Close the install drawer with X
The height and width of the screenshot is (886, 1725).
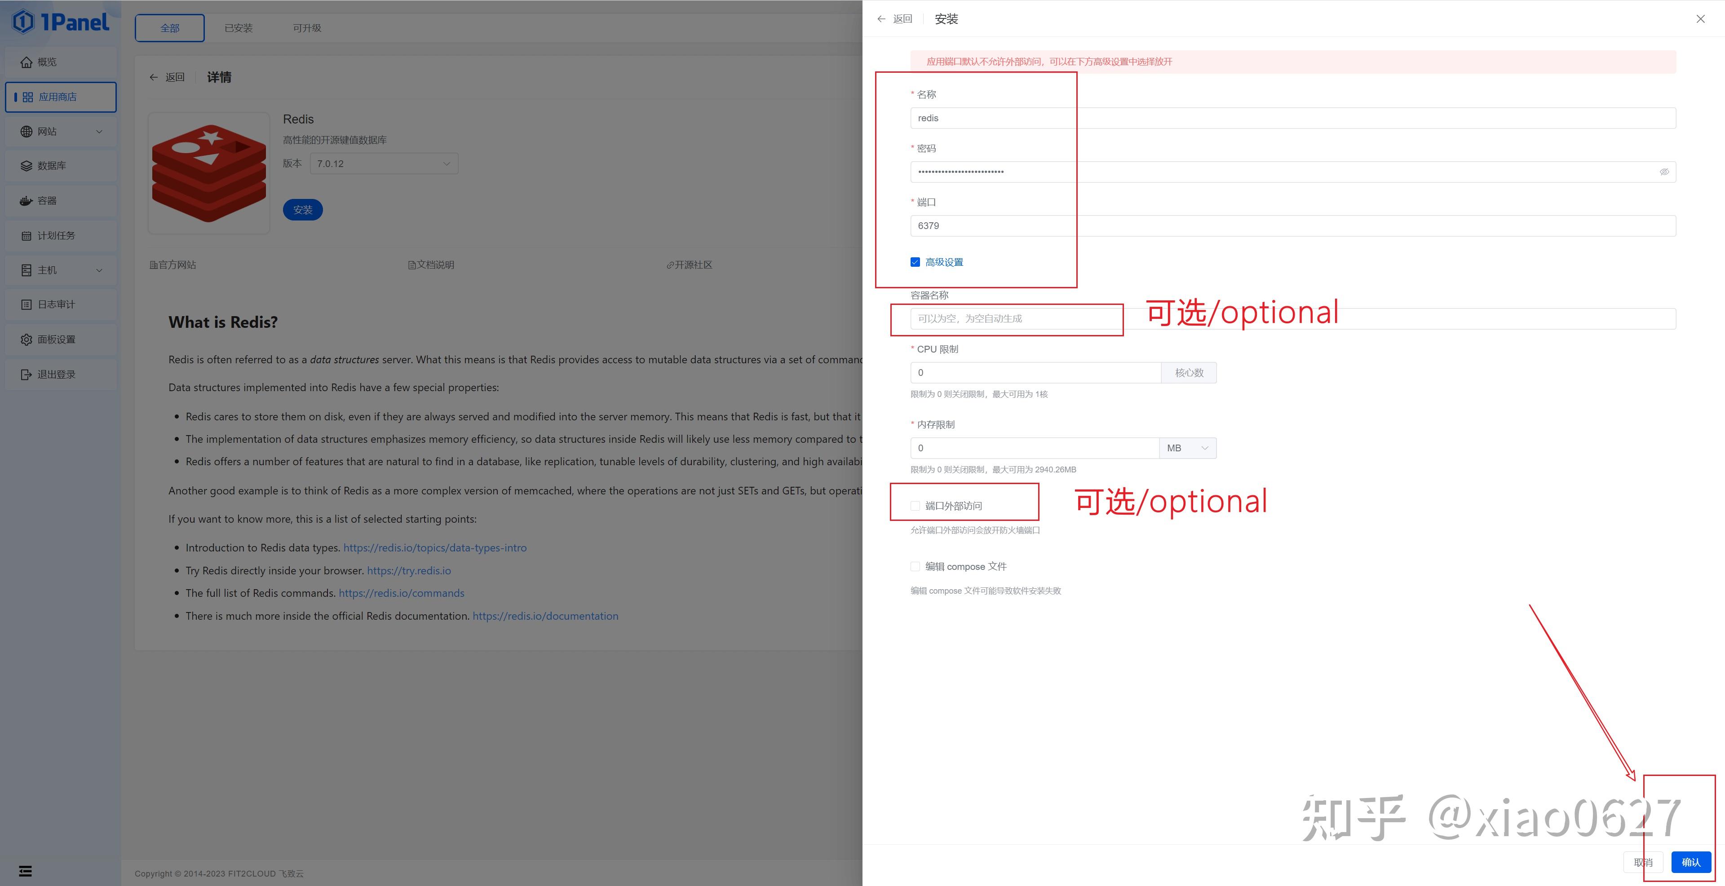tap(1700, 19)
